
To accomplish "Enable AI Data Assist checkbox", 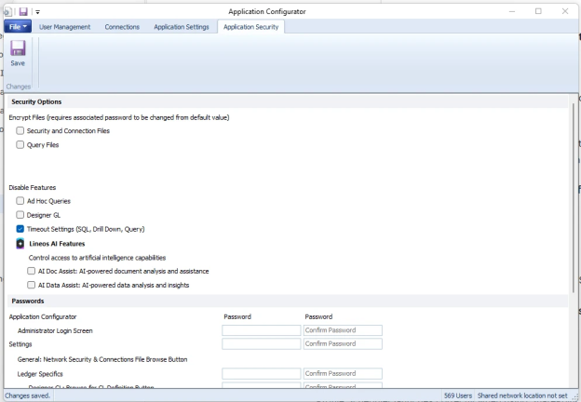I will (x=32, y=285).
